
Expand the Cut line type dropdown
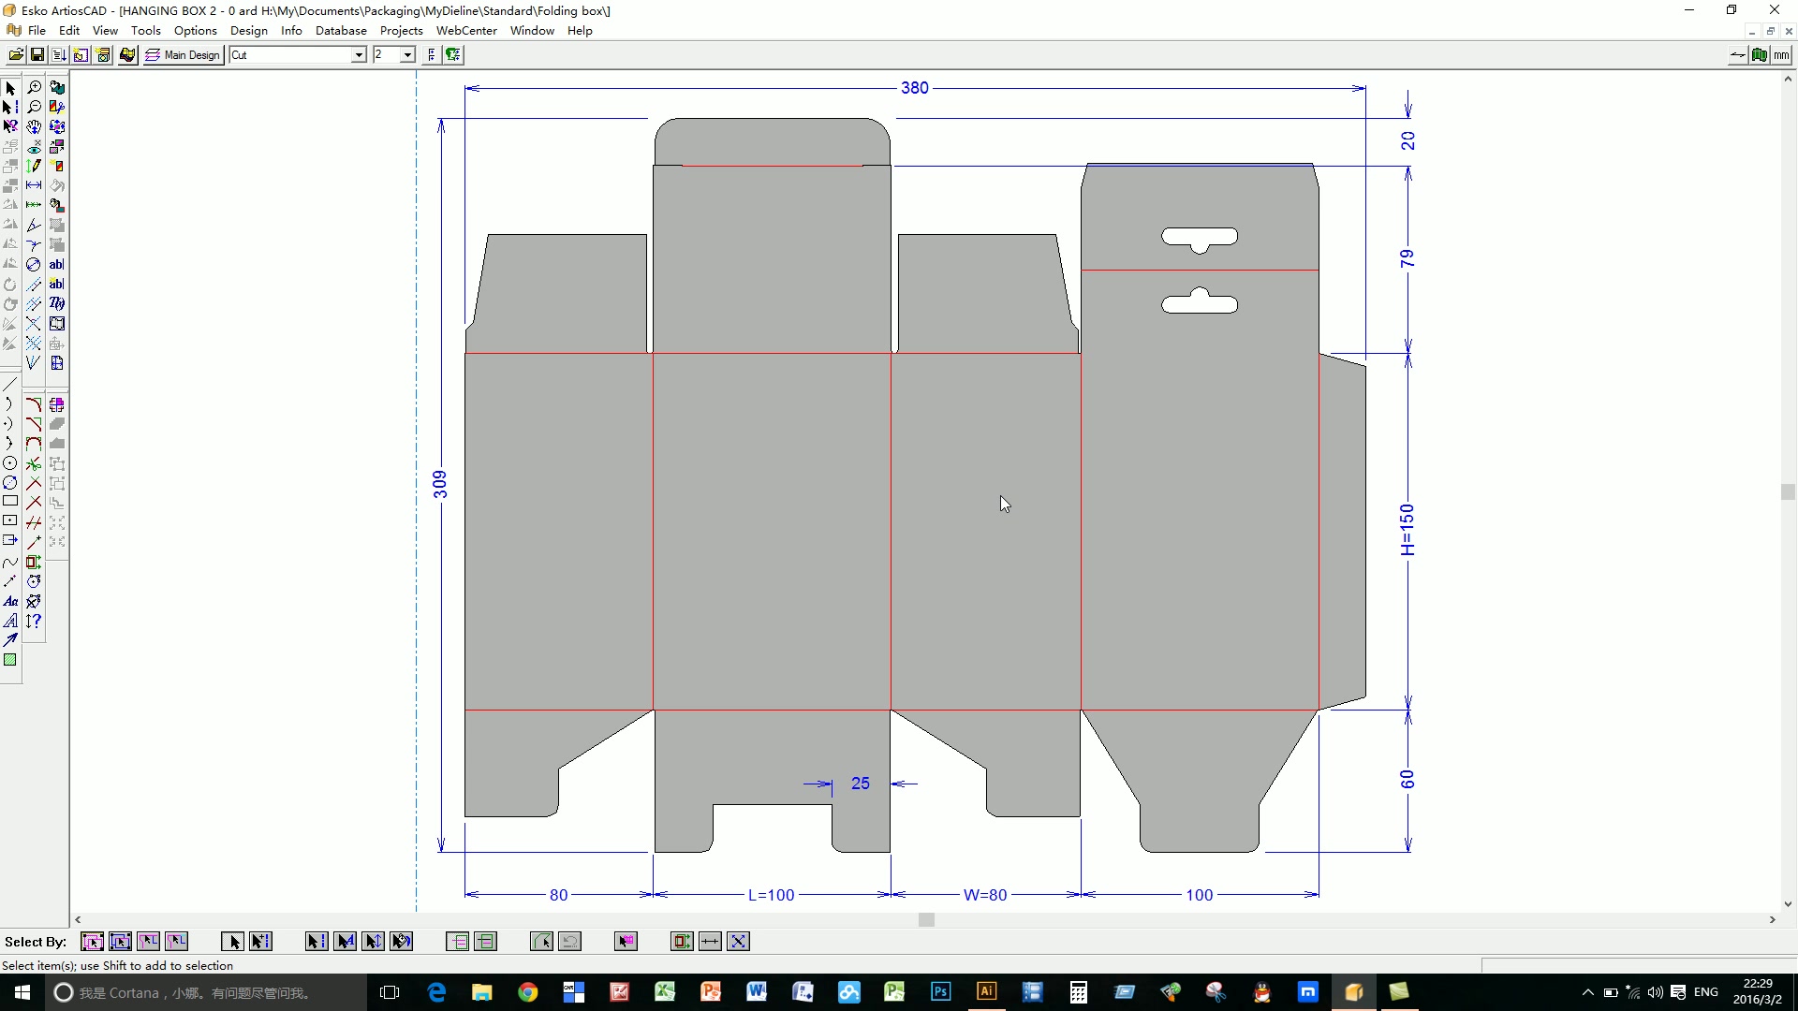(358, 55)
